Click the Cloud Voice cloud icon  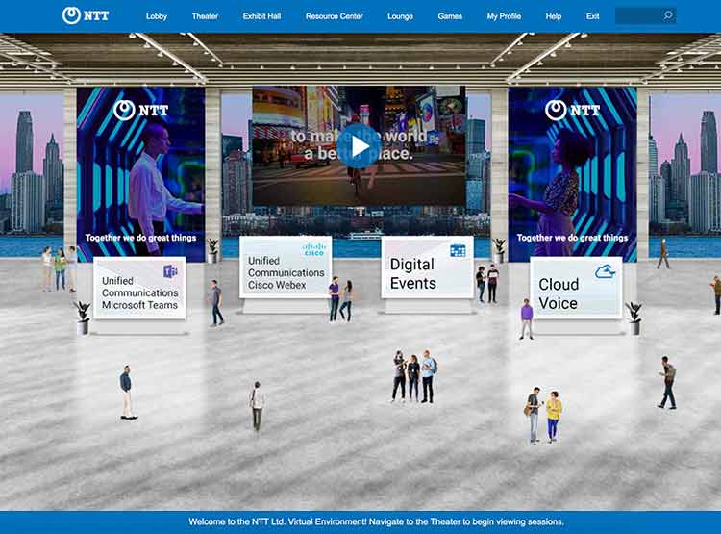[x=605, y=271]
